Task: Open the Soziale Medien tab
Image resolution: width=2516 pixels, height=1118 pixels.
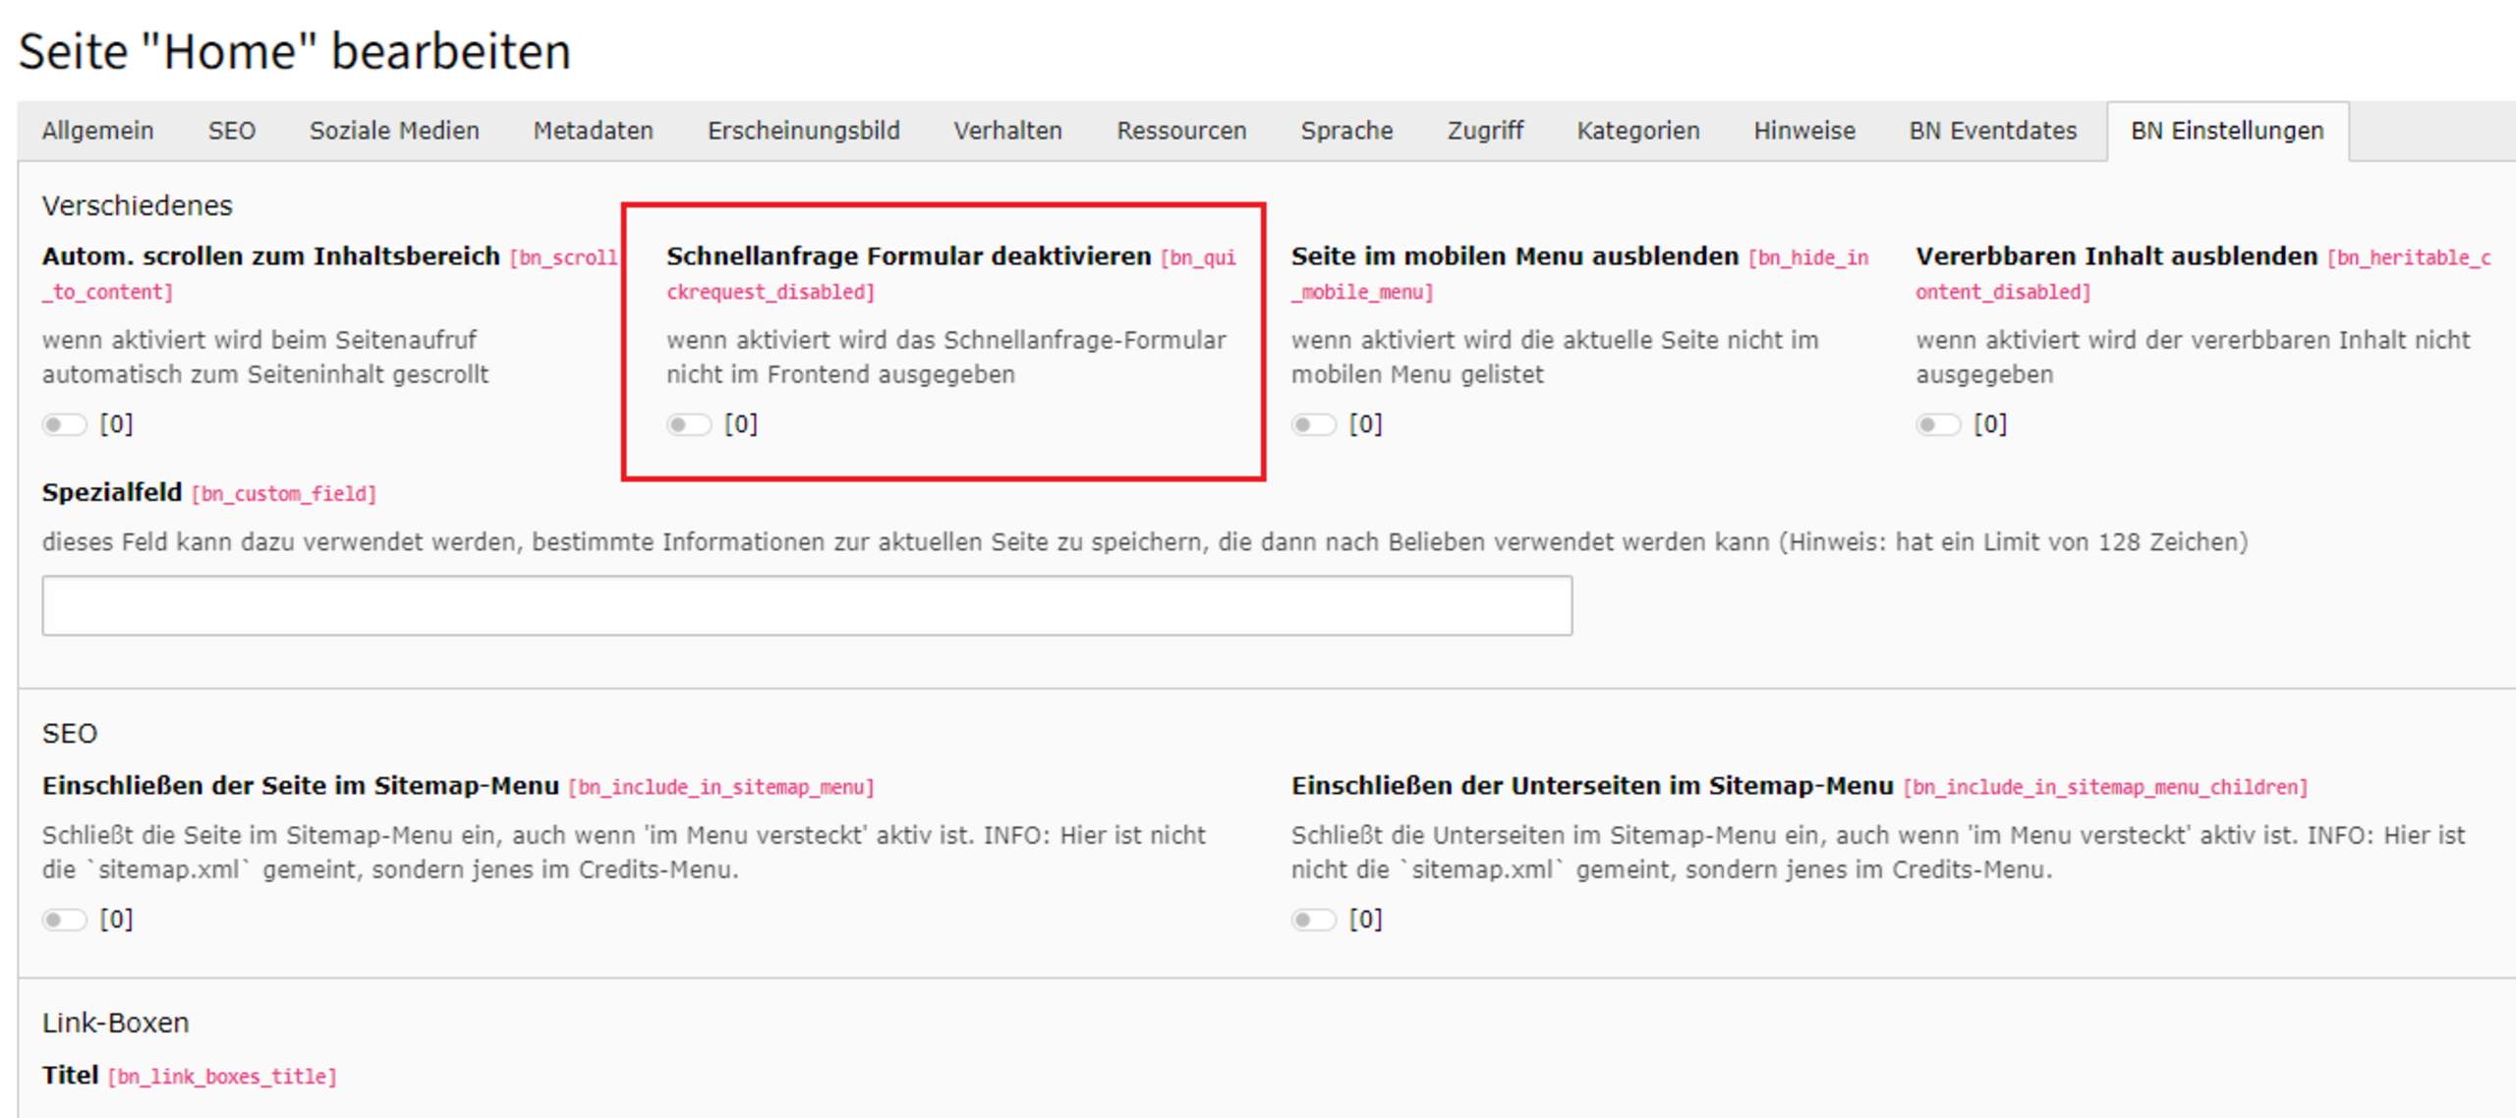Action: pyautogui.click(x=394, y=131)
